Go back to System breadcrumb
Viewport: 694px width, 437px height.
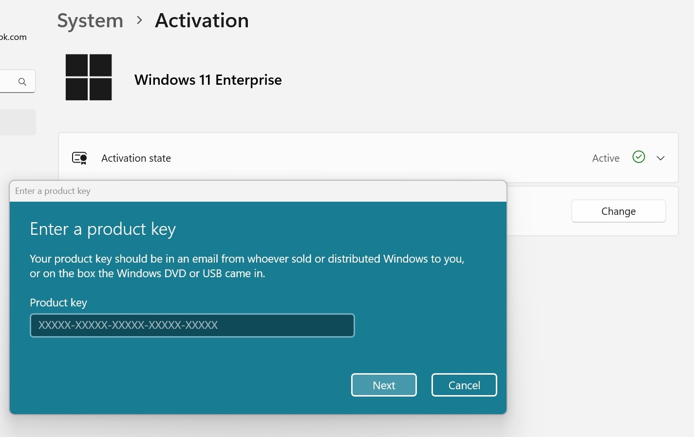[90, 21]
